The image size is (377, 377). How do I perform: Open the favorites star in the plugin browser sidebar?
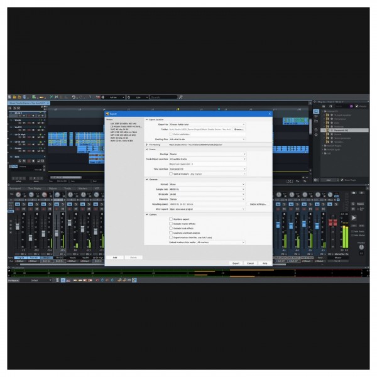pos(316,134)
